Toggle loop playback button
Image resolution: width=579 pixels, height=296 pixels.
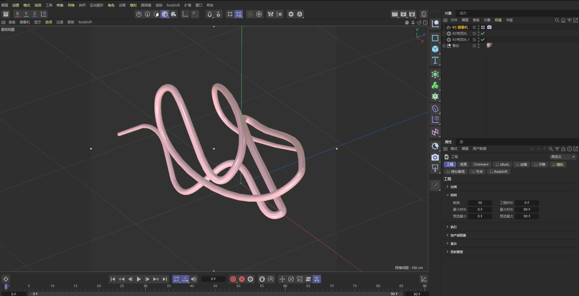point(176,279)
